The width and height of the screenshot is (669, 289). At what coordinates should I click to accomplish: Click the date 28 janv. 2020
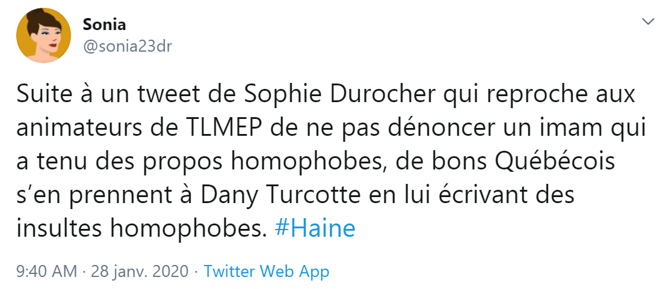(x=140, y=272)
